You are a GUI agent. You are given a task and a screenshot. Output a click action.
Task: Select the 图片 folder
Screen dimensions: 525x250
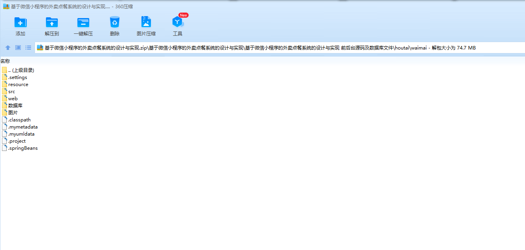click(x=10, y=112)
